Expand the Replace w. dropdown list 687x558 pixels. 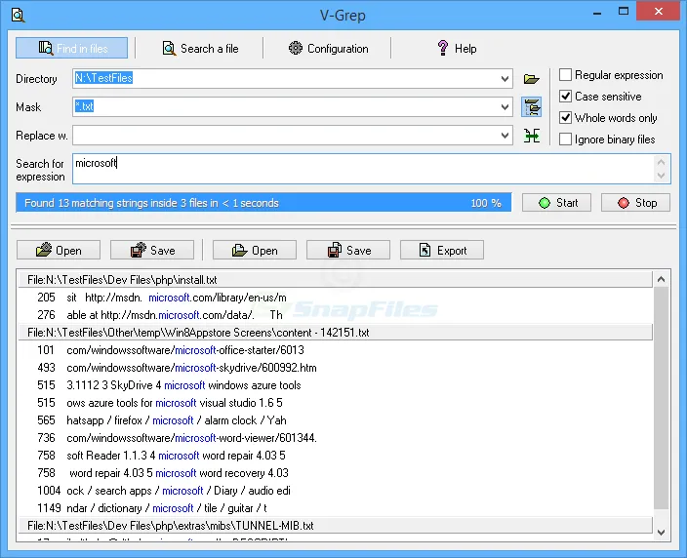coord(505,136)
